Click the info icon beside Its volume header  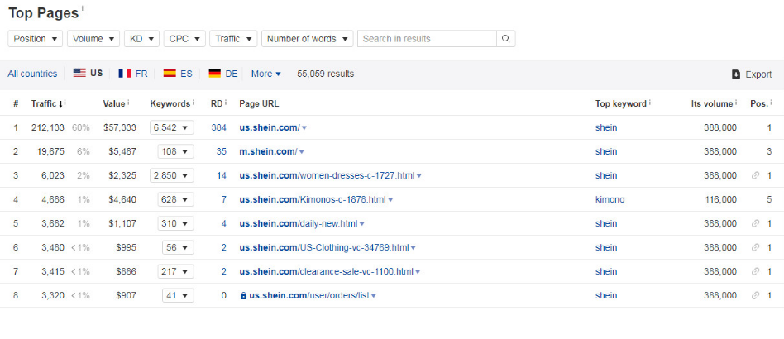[x=735, y=103]
